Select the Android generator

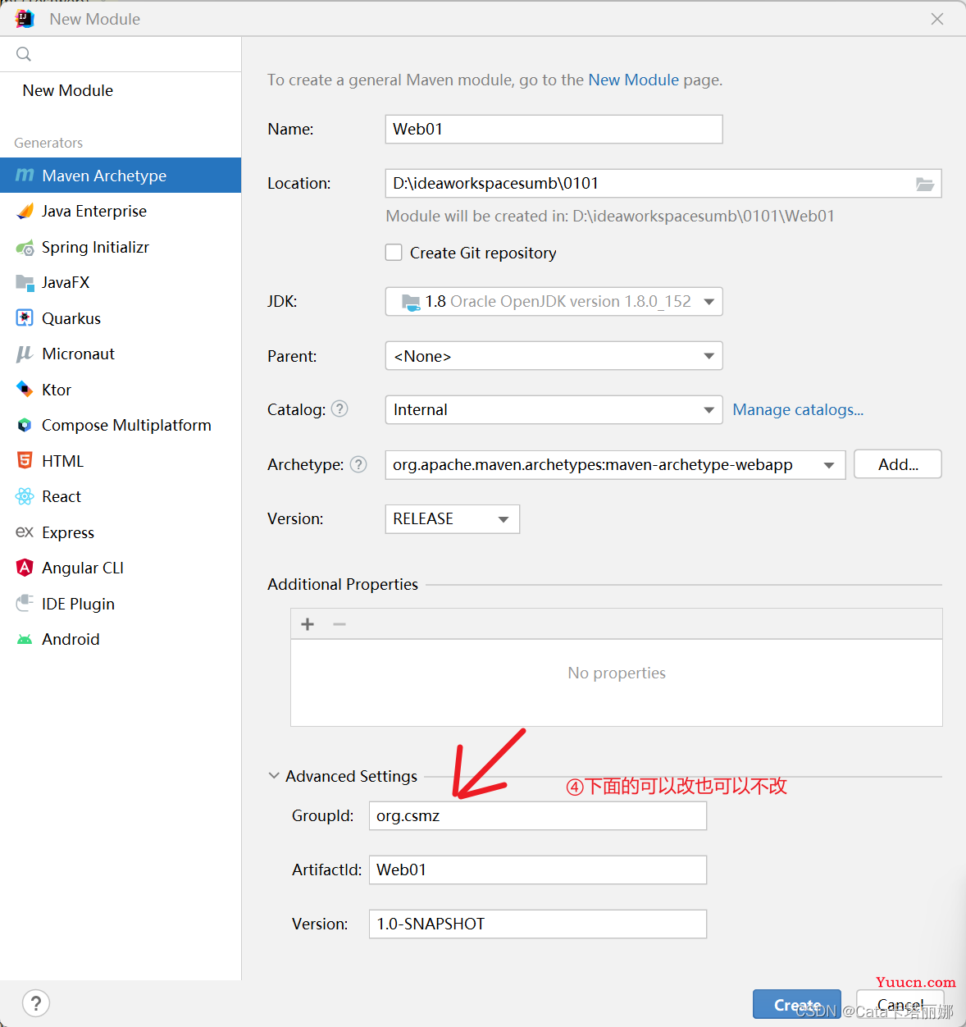[121, 639]
